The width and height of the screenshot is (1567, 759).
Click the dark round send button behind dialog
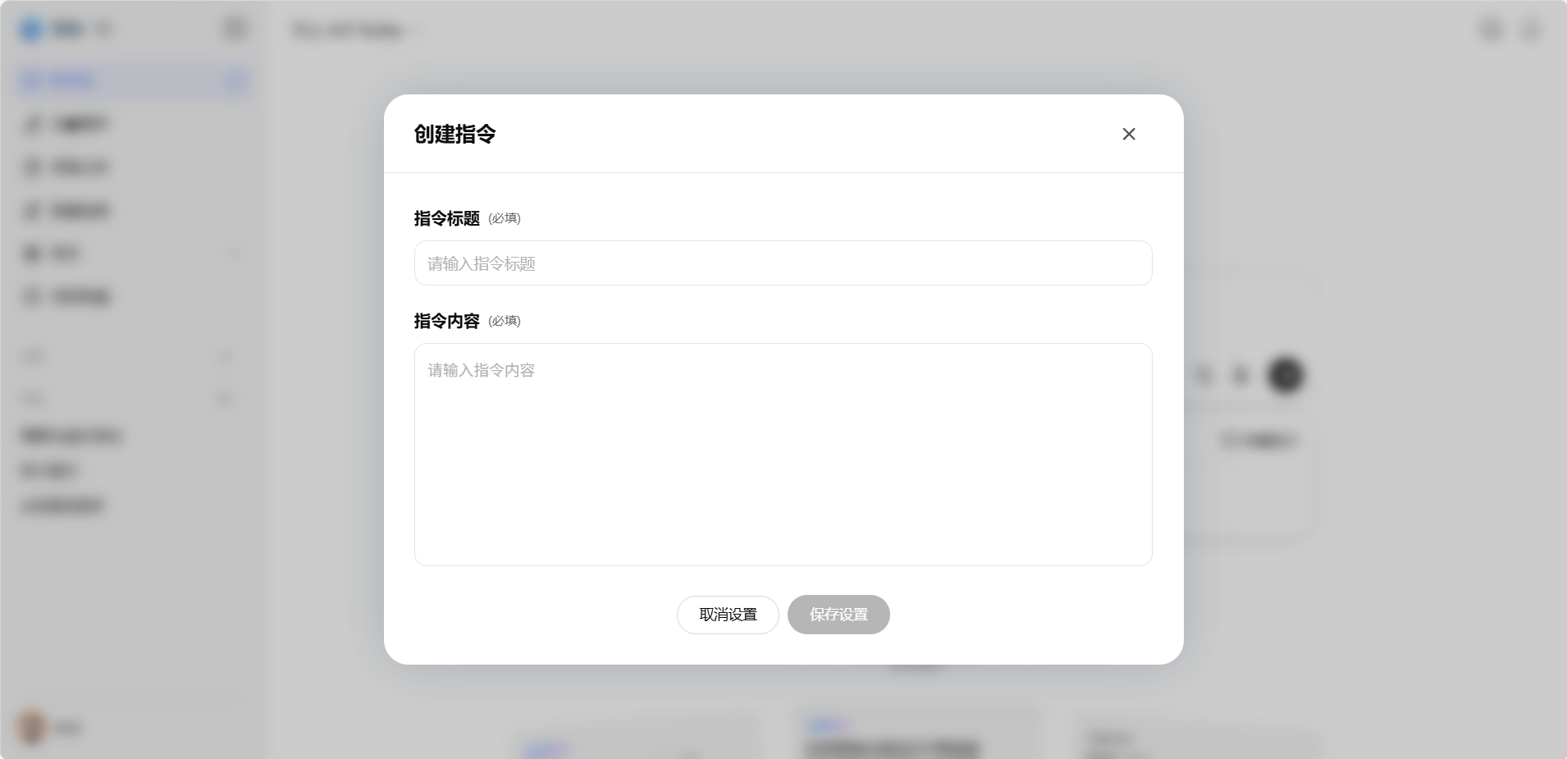point(1286,375)
